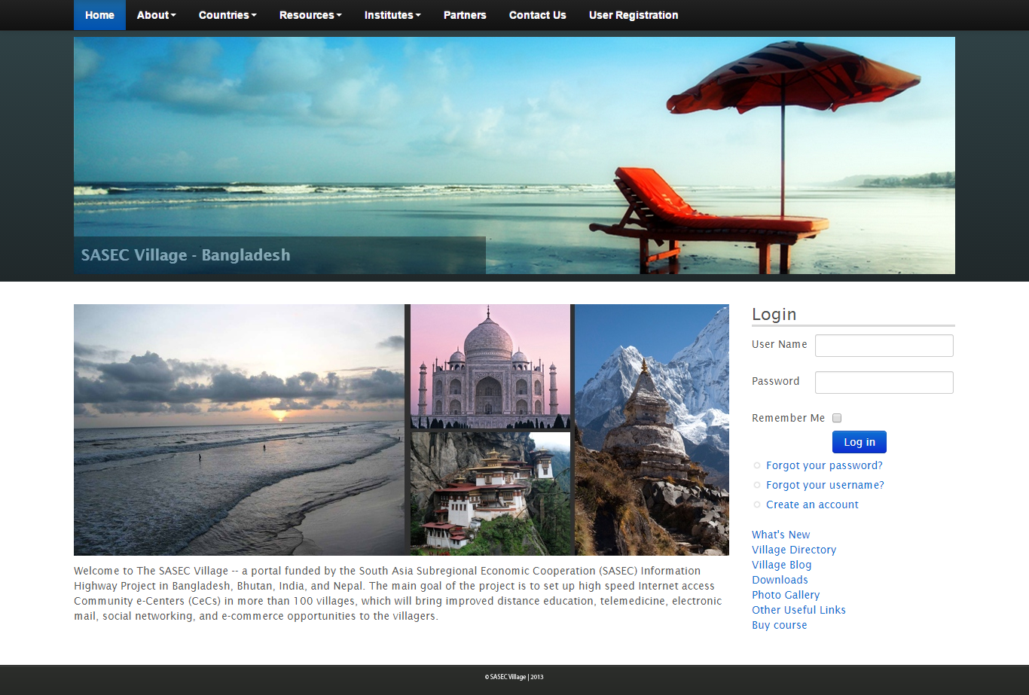This screenshot has width=1029, height=695.
Task: Open the Photo Gallery link
Action: pyautogui.click(x=786, y=595)
